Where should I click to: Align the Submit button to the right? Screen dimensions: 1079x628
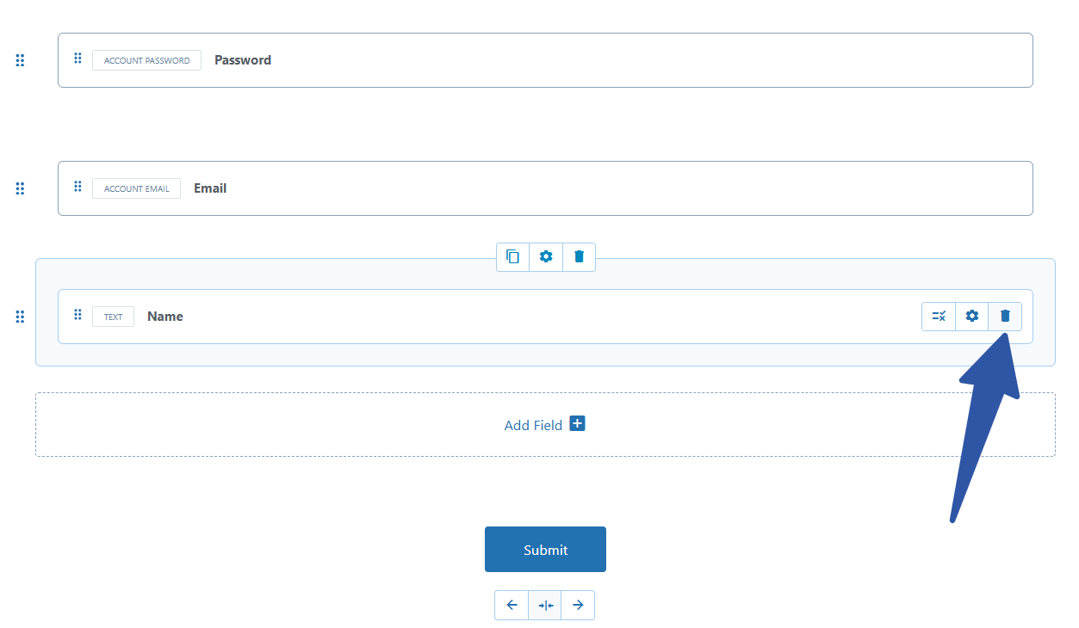(x=578, y=605)
